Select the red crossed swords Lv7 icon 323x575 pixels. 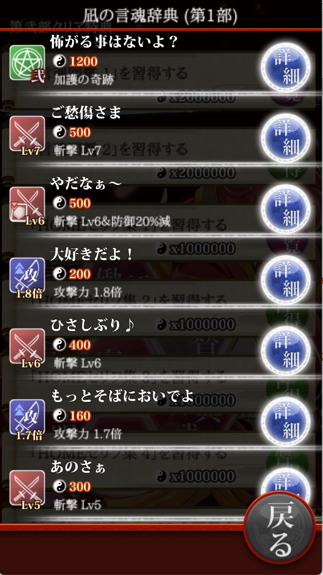[27, 135]
